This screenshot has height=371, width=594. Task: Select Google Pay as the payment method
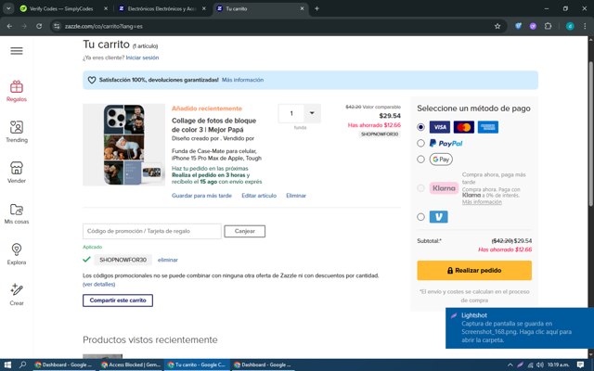click(420, 160)
